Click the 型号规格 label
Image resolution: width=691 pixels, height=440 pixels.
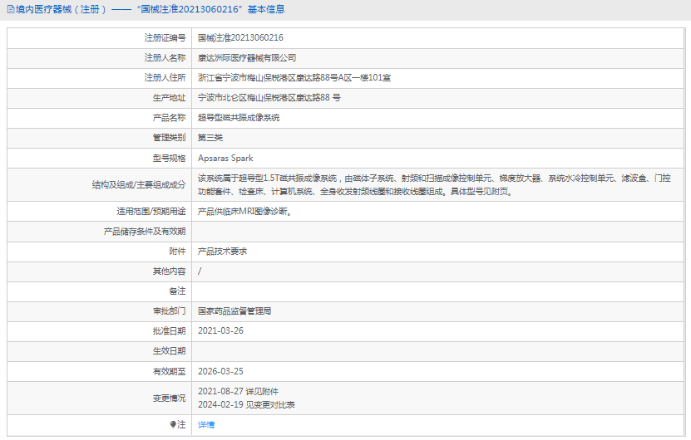(x=170, y=158)
